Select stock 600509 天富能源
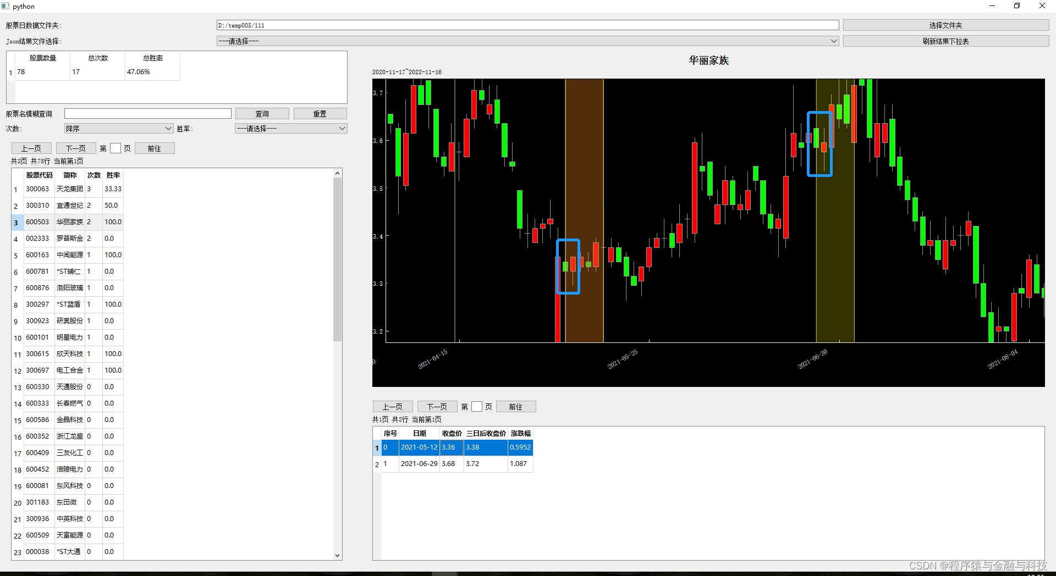 68,535
